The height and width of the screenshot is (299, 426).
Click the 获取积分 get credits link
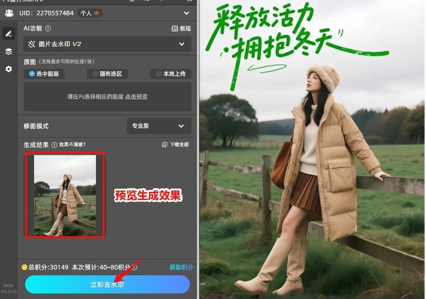tap(181, 267)
